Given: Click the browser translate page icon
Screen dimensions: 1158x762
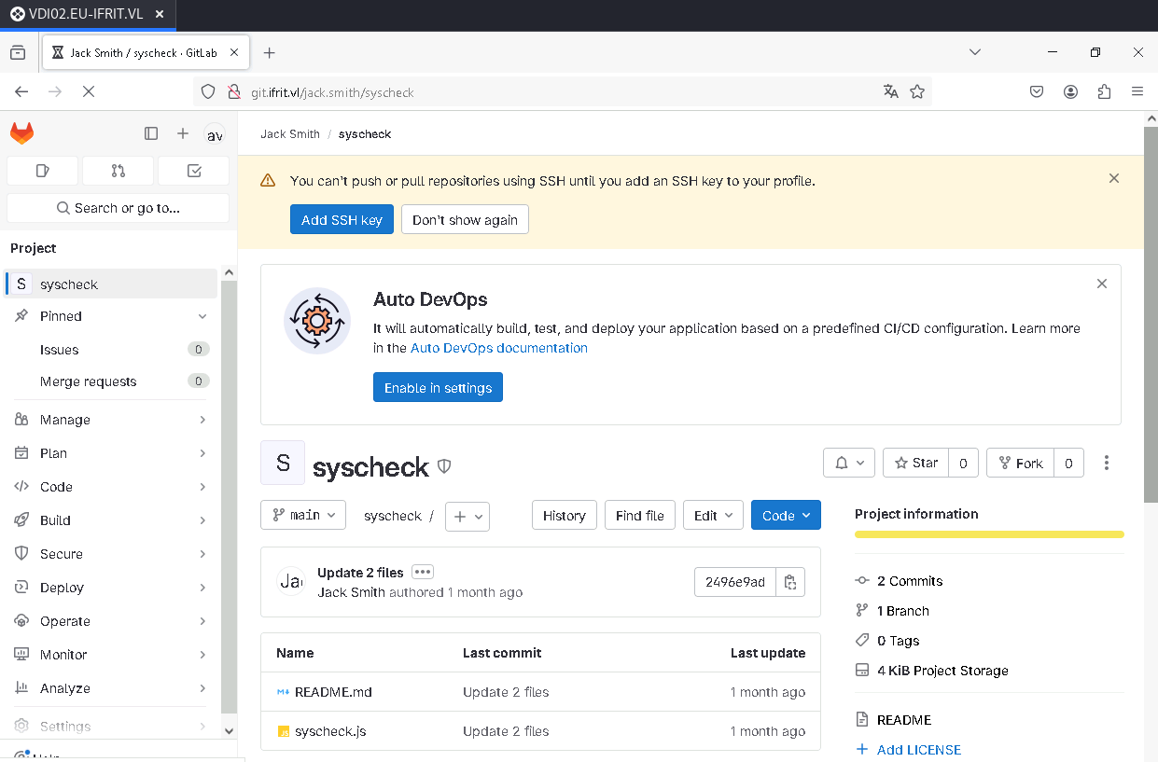Looking at the screenshot, I should tap(891, 91).
